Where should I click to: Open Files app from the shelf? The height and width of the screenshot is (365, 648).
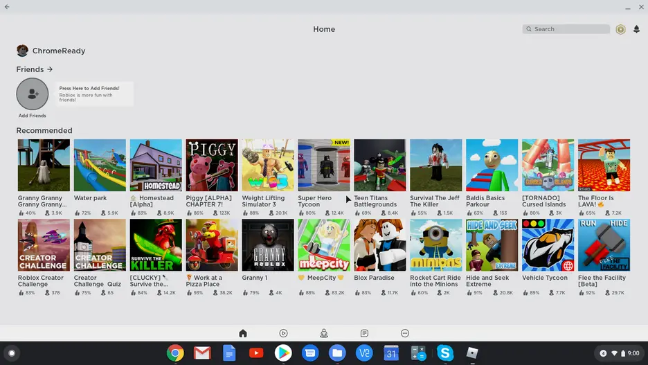coord(337,353)
